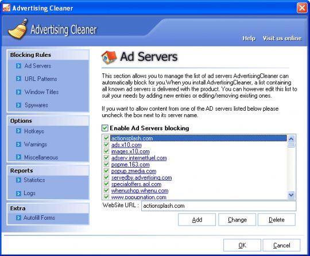Click the Cancel button
The image size is (310, 256).
click(281, 245)
